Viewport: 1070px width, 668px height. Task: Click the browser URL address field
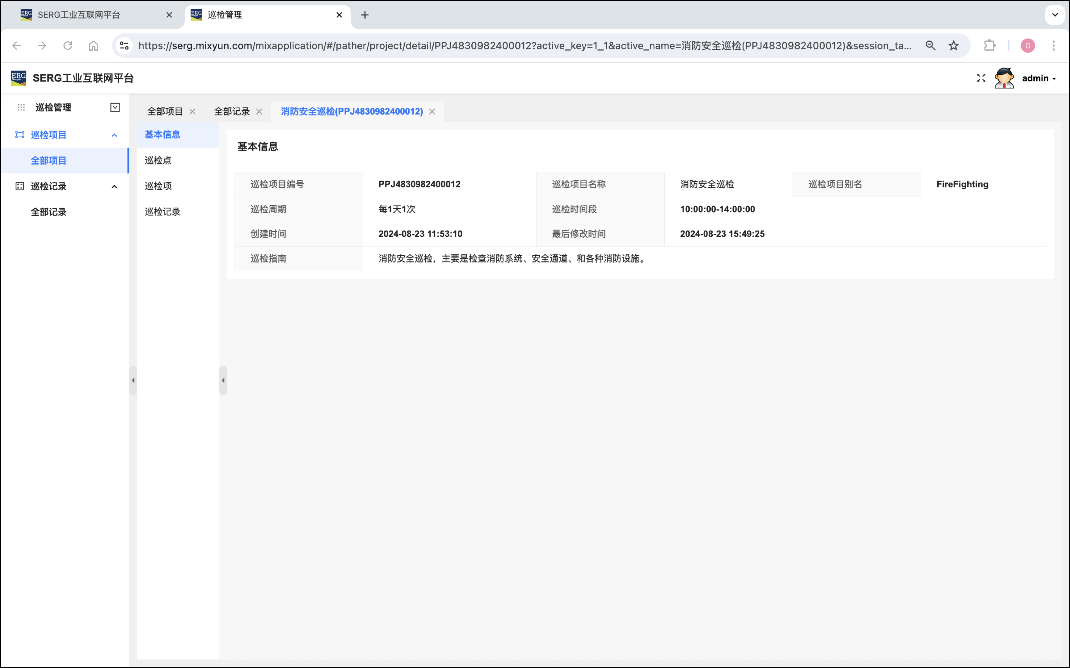click(524, 45)
